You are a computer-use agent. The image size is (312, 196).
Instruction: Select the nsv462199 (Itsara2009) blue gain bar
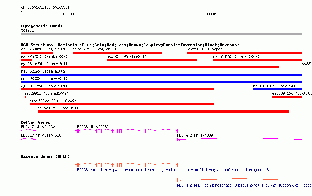click(x=161, y=75)
